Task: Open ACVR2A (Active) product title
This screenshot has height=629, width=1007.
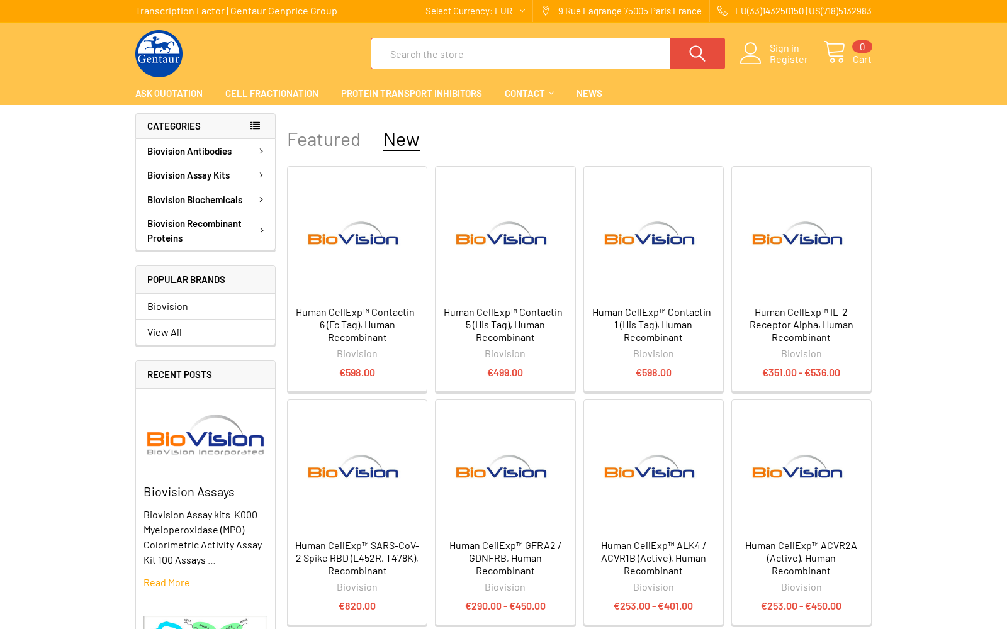Action: (x=801, y=558)
